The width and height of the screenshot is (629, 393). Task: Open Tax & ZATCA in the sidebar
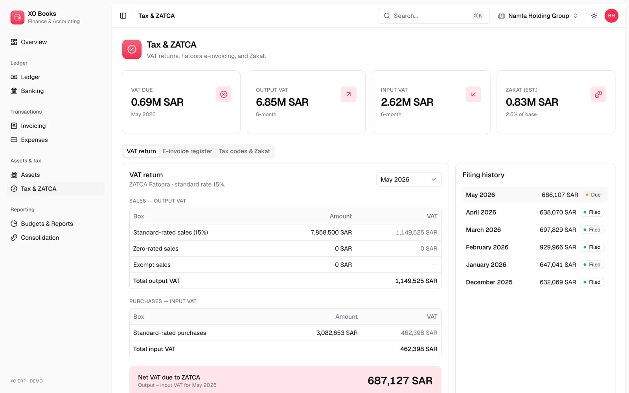(56, 189)
